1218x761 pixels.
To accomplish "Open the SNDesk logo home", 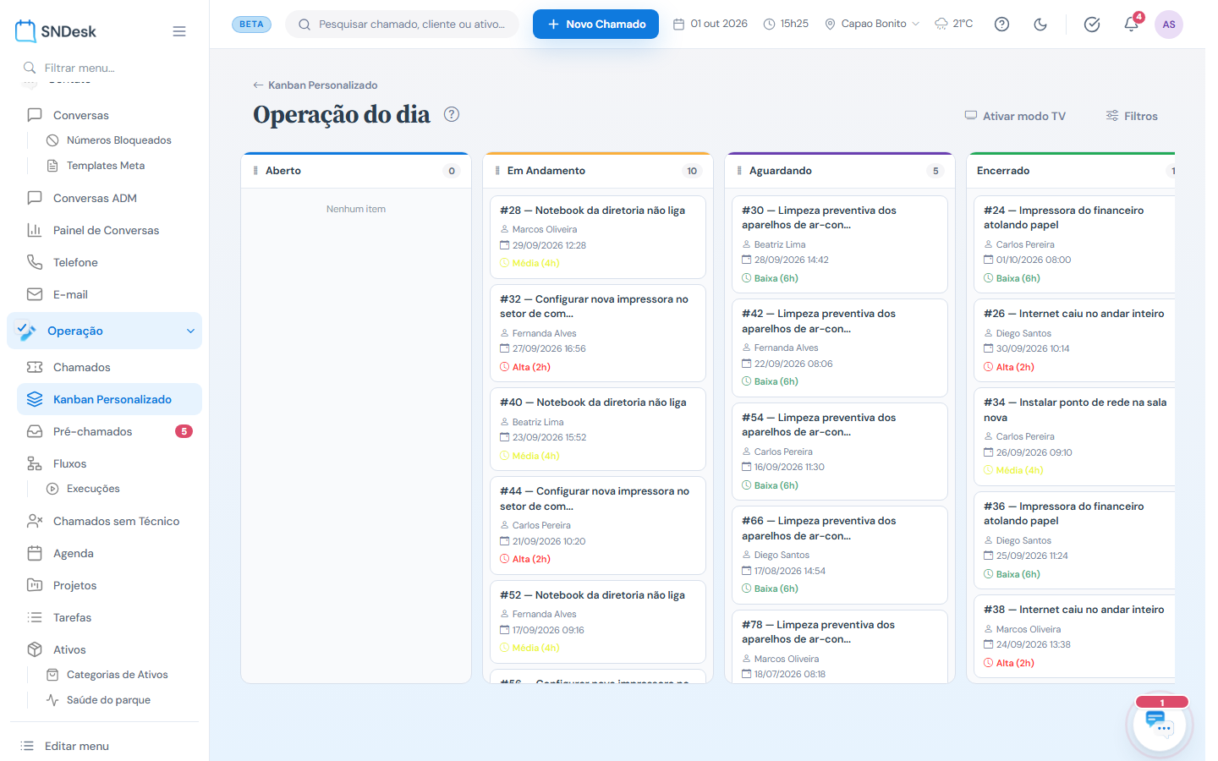I will point(56,31).
